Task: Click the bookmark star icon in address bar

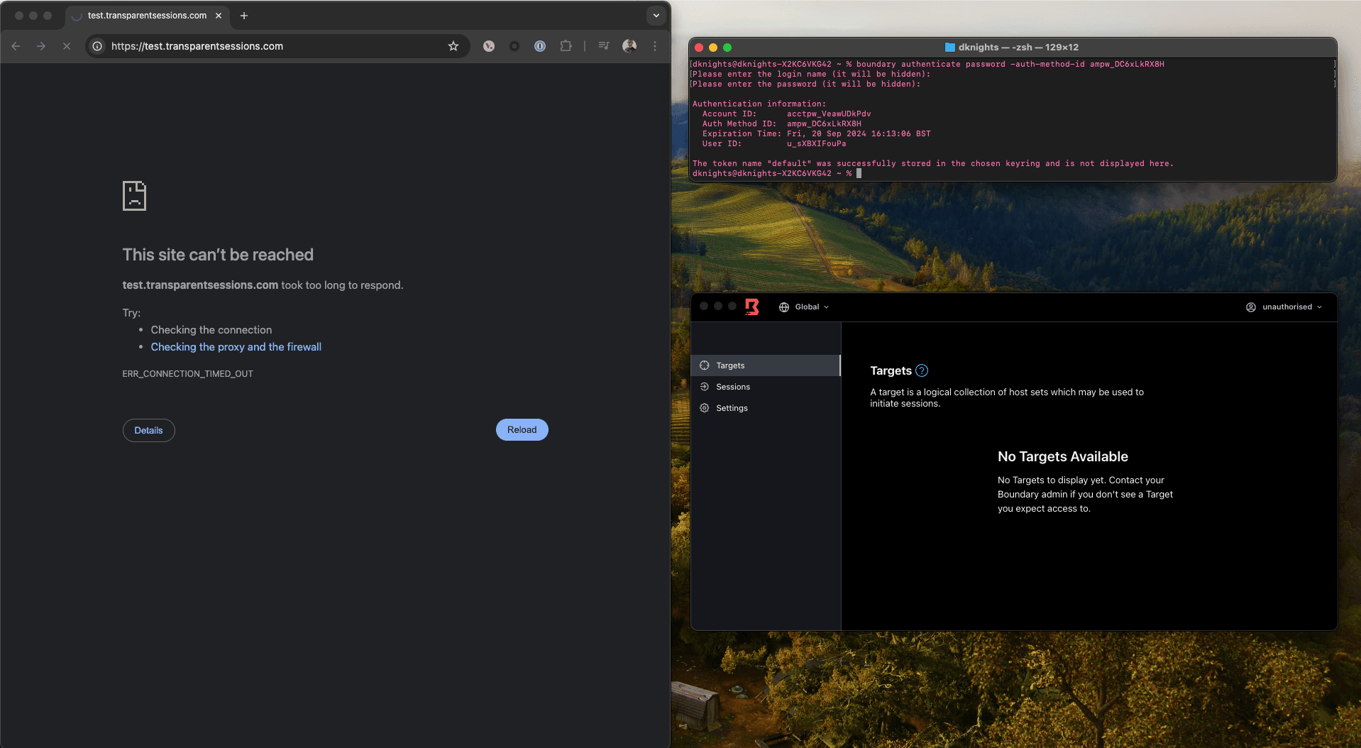Action: tap(453, 46)
